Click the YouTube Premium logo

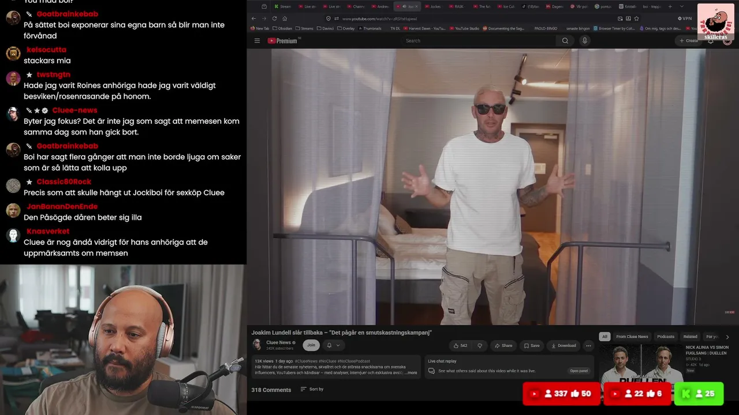coord(282,41)
